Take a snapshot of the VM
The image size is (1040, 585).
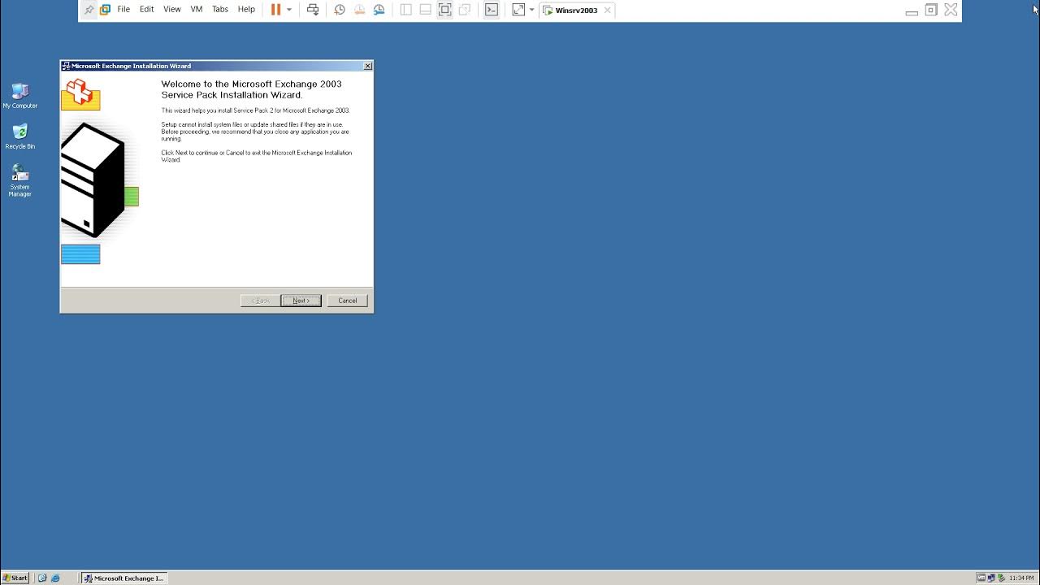340,10
